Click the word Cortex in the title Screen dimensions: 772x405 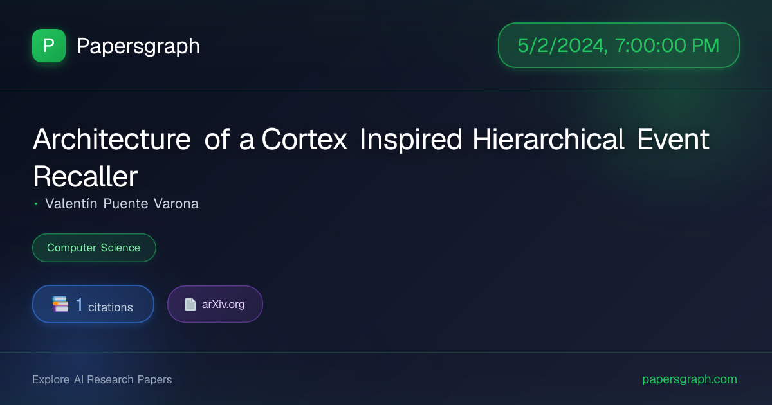305,139
